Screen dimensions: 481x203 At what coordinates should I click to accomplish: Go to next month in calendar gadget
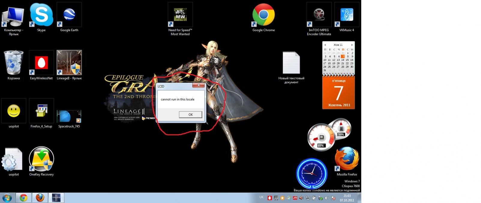(352, 45)
